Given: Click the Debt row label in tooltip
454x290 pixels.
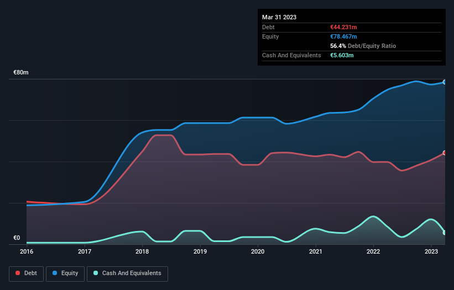Looking at the screenshot, I should click(268, 27).
